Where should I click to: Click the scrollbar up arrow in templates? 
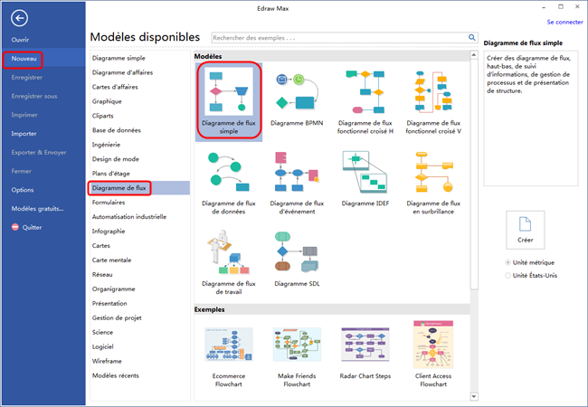[474, 55]
